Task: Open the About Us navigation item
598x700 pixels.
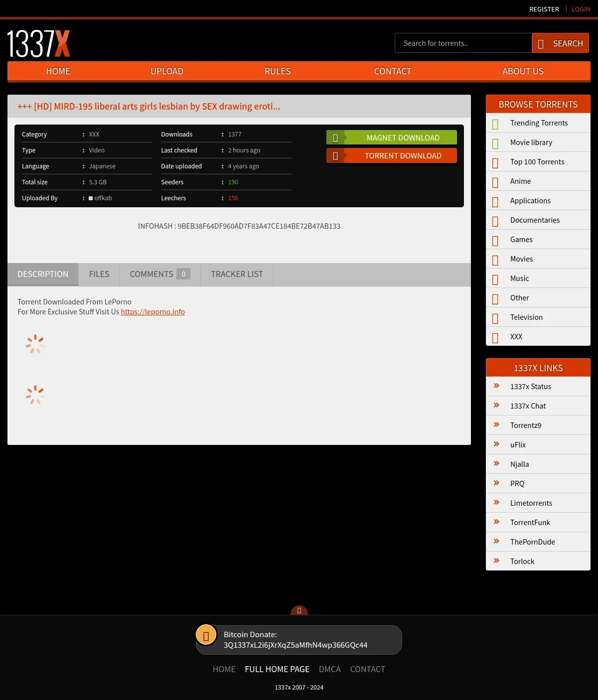Action: pos(523,71)
